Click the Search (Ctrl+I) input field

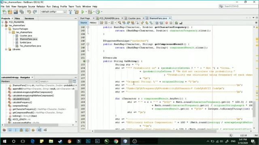point(240,6)
